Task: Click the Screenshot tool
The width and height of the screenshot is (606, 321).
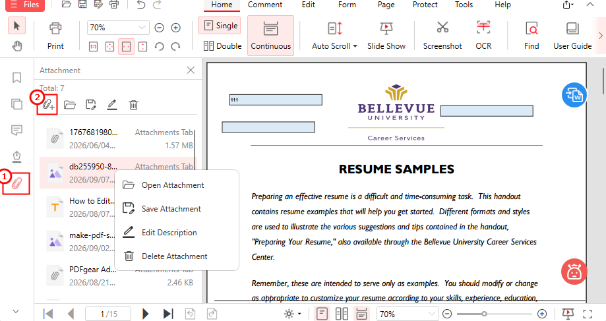Action: (x=442, y=36)
